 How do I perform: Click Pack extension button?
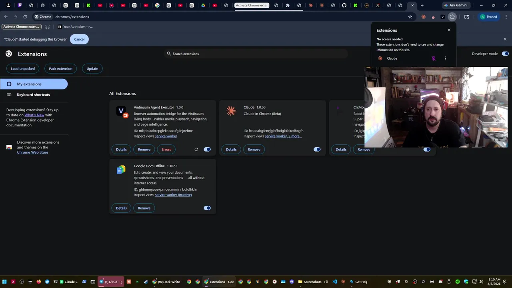pos(60,68)
